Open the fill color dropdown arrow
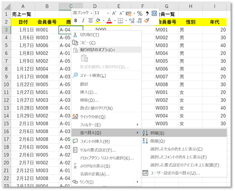 tap(103, 20)
